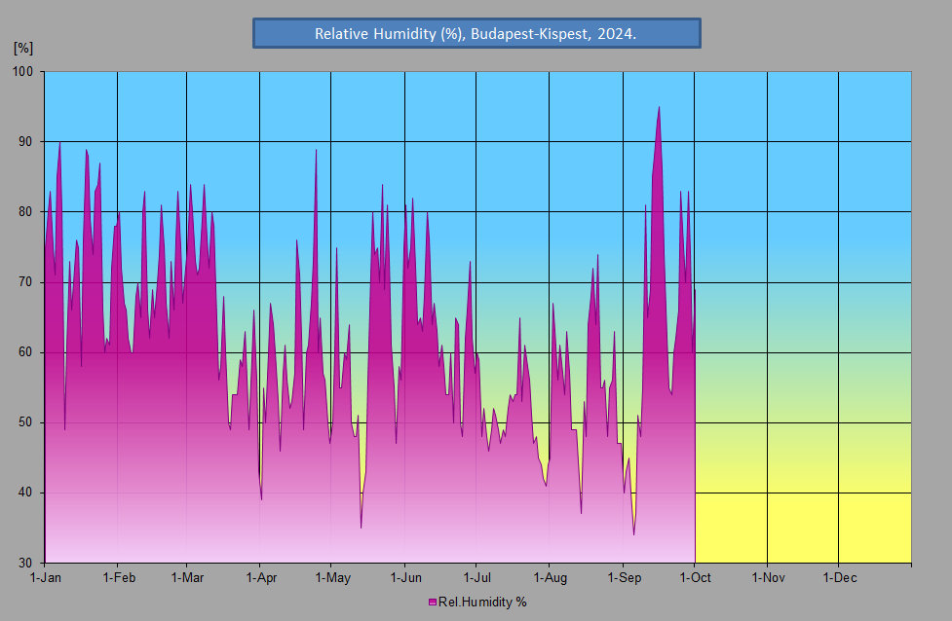Click the highest humidity peak in mid-September
Viewport: 952px width, 621px height.
[x=659, y=109]
